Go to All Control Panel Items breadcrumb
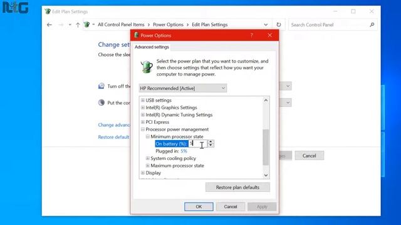 pyautogui.click(x=121, y=24)
